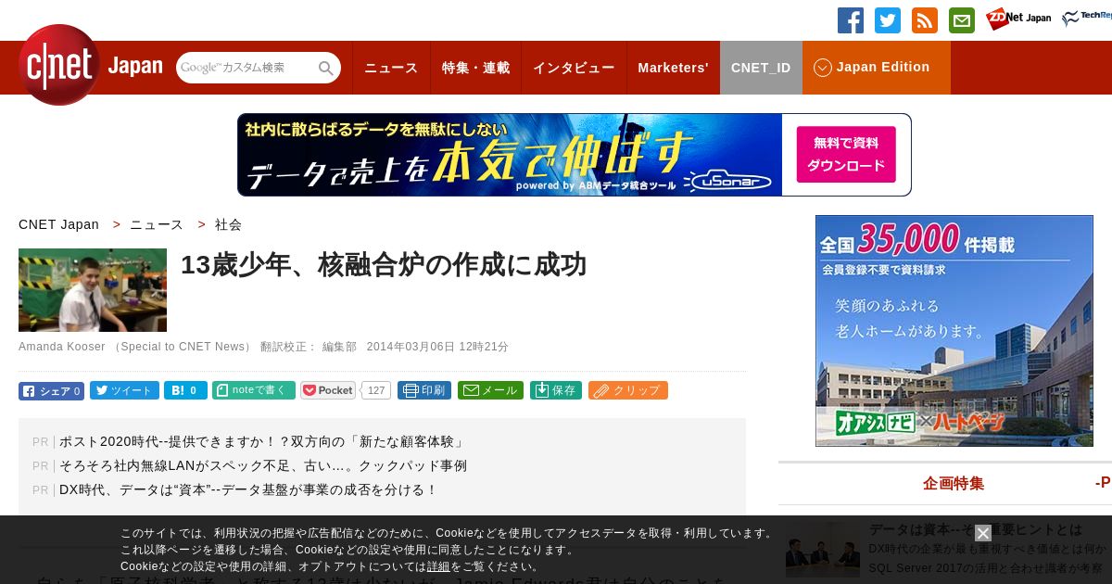
Task: Go to 社会 breadcrumb
Action: (x=228, y=224)
